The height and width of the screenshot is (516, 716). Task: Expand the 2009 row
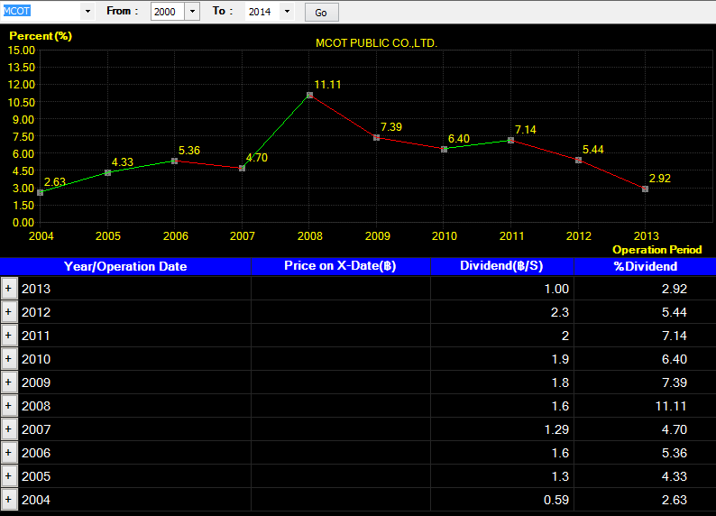tap(9, 382)
